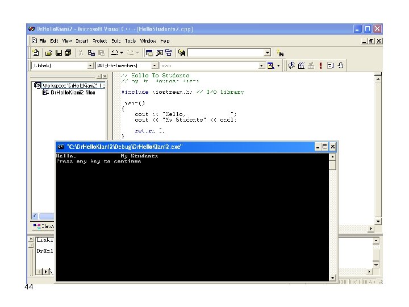Execute program with red exclamation icon
This screenshot has width=409, height=307.
pos(320,65)
